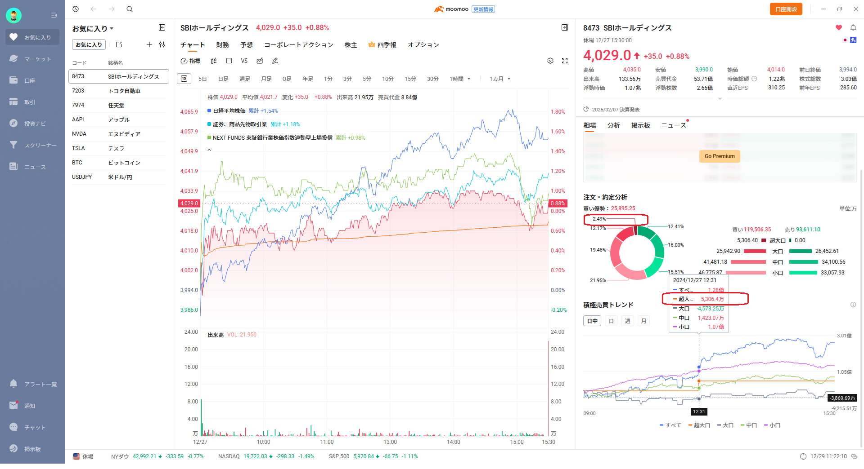
Task: Expand more quote details chevron
Action: pos(720,98)
